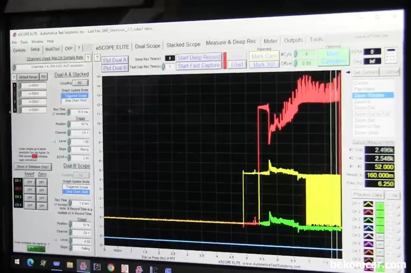Screen dimensions: 411x273
Task: Click the Default Range button
Action: coord(28,77)
